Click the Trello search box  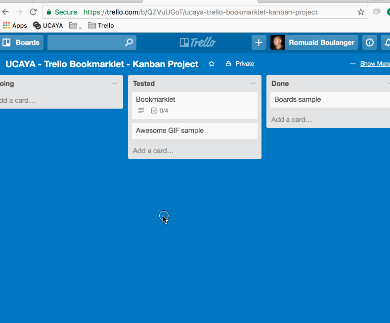click(x=92, y=42)
